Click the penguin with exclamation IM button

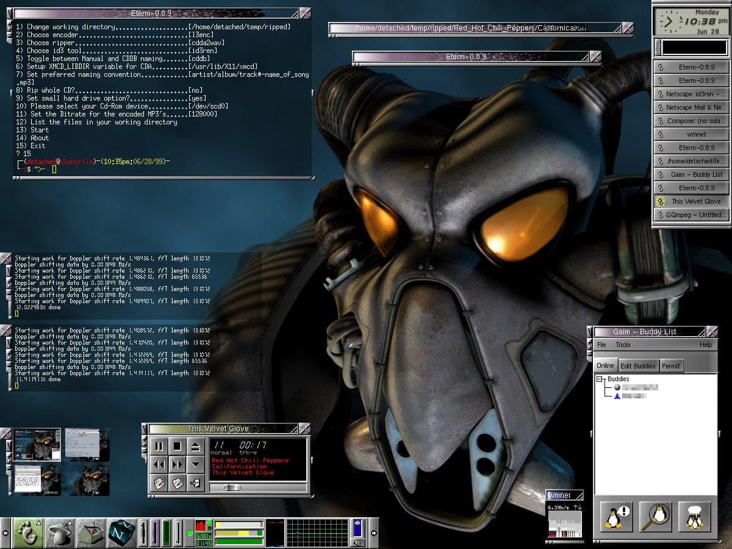pos(616,518)
